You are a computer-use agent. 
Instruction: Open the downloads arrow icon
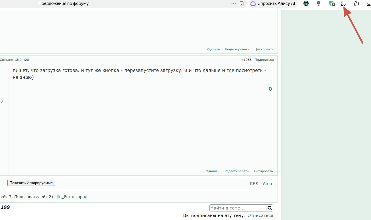pyautogui.click(x=368, y=4)
